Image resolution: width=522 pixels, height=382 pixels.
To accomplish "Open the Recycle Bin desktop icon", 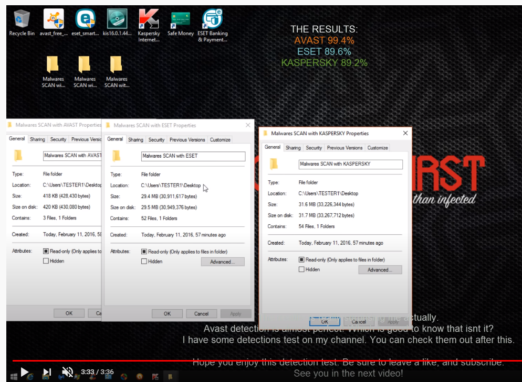I will tap(22, 23).
